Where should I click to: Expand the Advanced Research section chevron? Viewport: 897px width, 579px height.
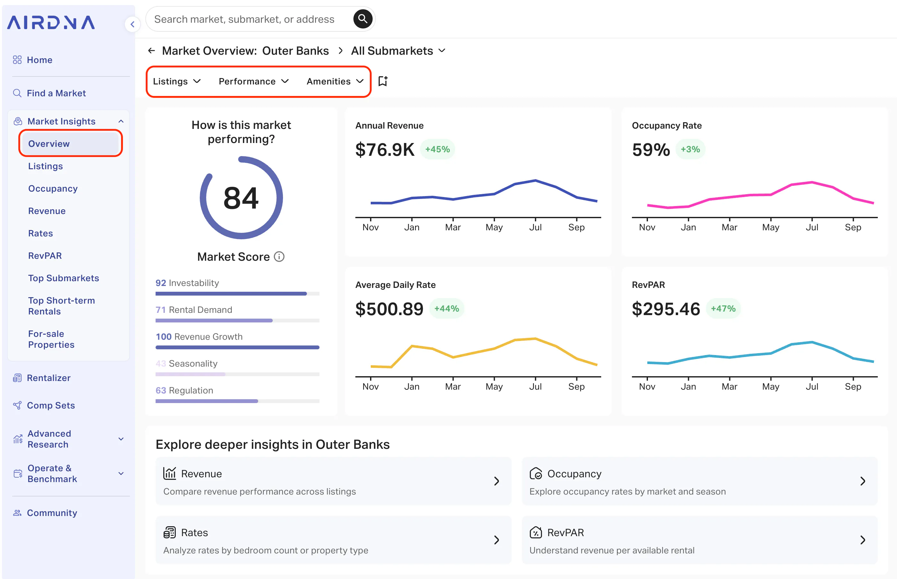[121, 439]
